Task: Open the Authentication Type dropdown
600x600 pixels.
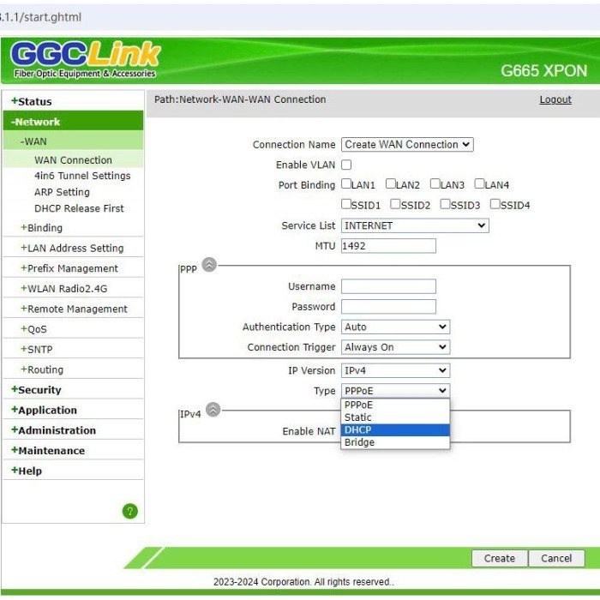Action: click(395, 327)
